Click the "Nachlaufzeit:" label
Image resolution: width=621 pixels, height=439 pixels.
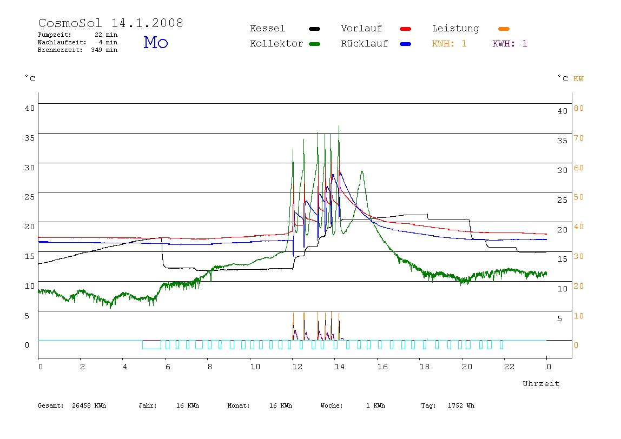tap(62, 42)
